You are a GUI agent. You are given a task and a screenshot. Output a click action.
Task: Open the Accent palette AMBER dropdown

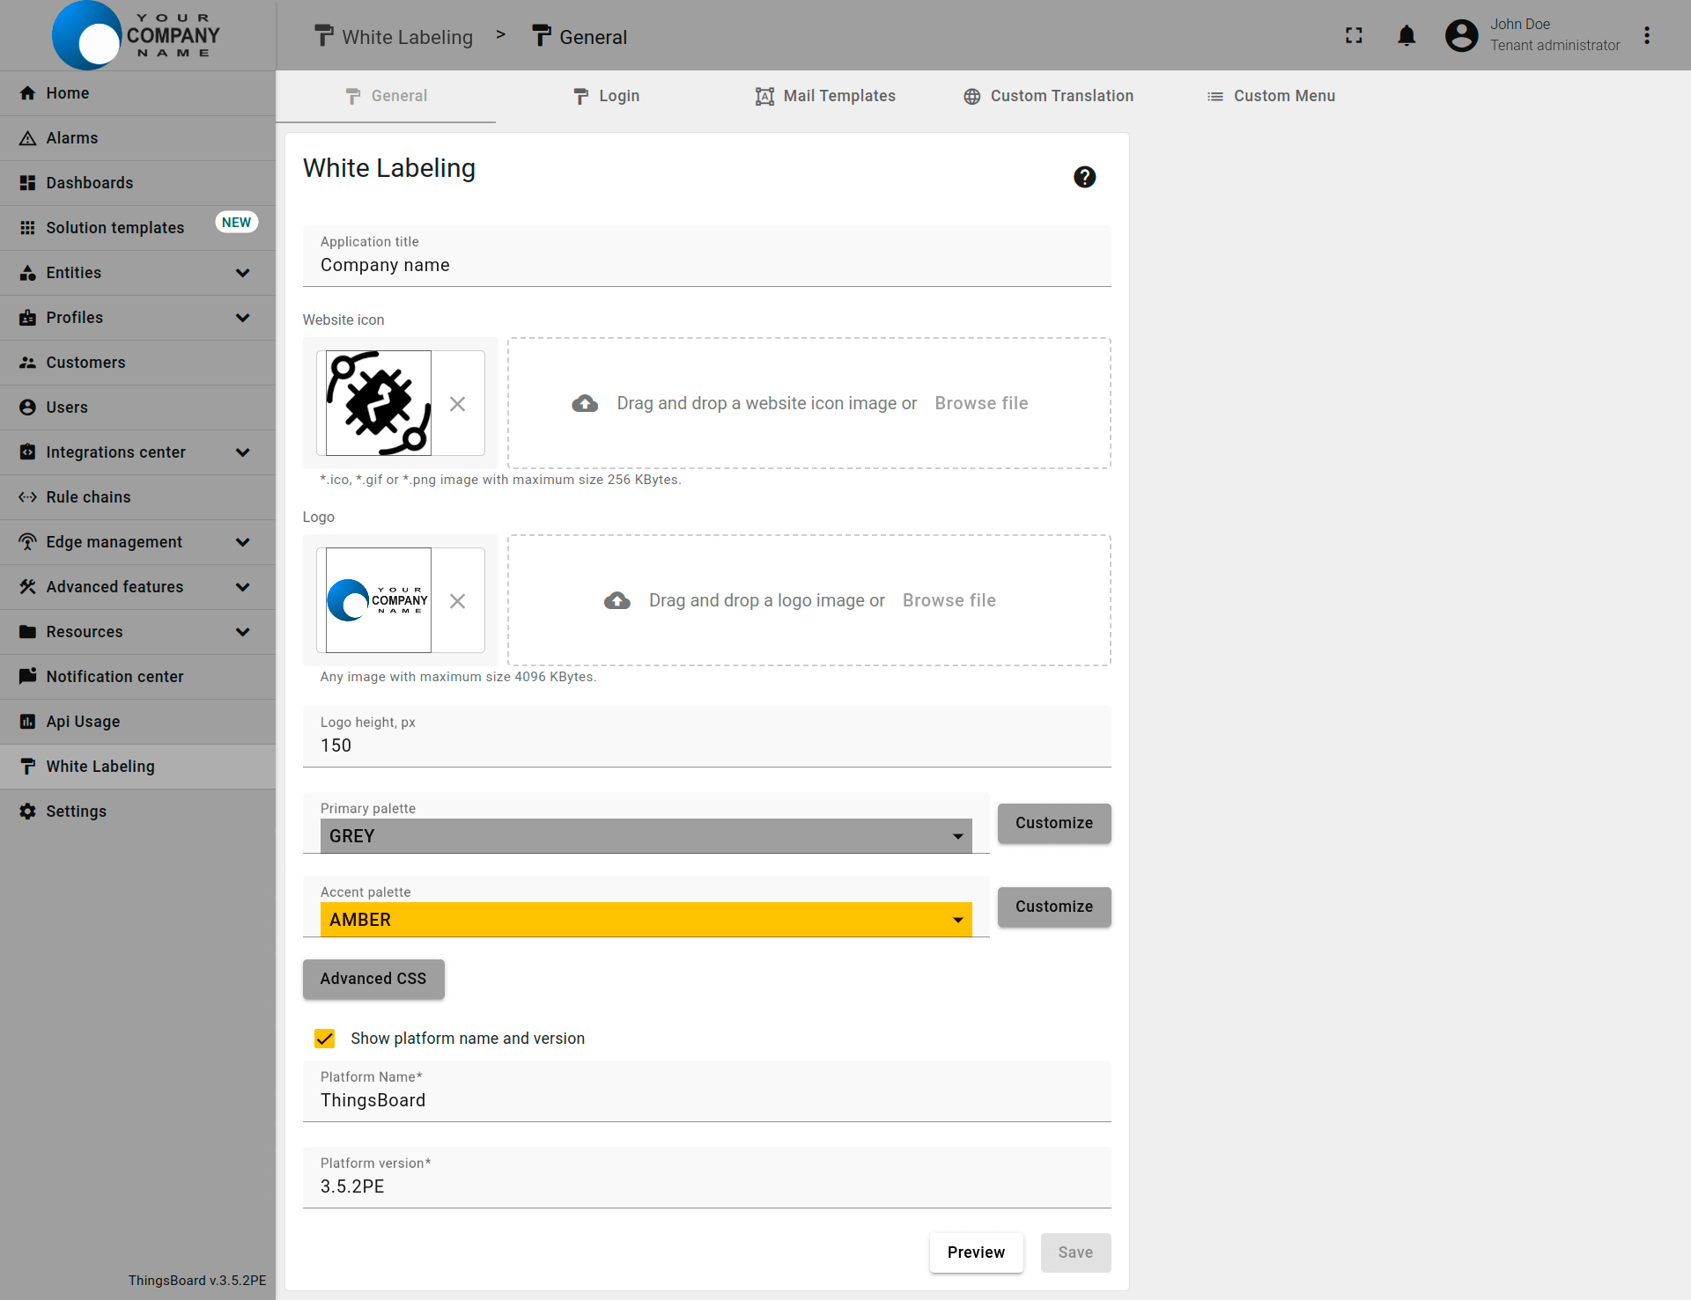[x=646, y=920]
